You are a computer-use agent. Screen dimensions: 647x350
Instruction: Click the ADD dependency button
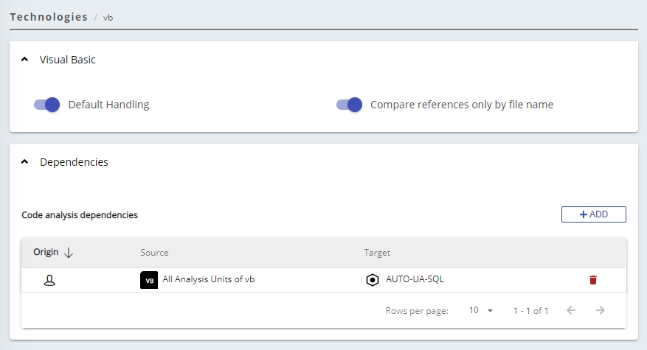tap(593, 214)
